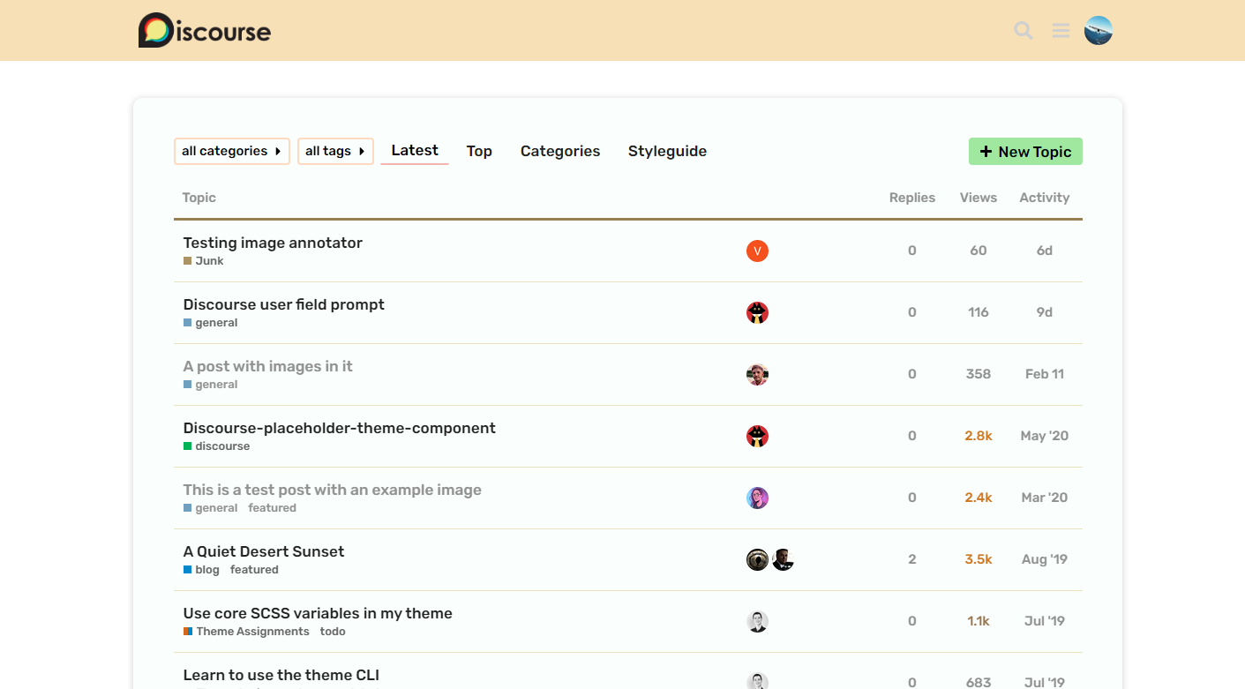Image resolution: width=1245 pixels, height=689 pixels.
Task: Click general category under A post with images
Action: pos(211,385)
